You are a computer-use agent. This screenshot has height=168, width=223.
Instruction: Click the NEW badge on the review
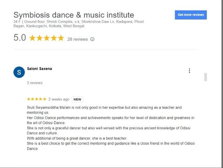click(x=77, y=99)
